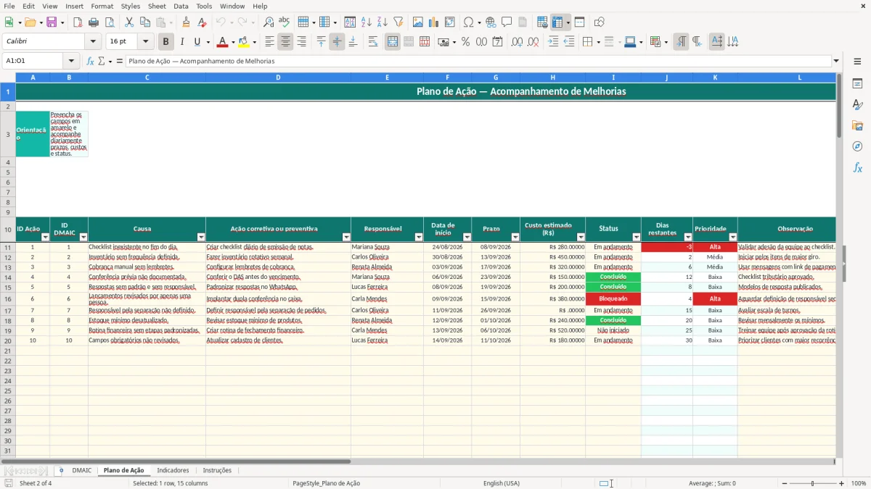
Task: Toggle Merge and Center Cells
Action: pos(393,42)
